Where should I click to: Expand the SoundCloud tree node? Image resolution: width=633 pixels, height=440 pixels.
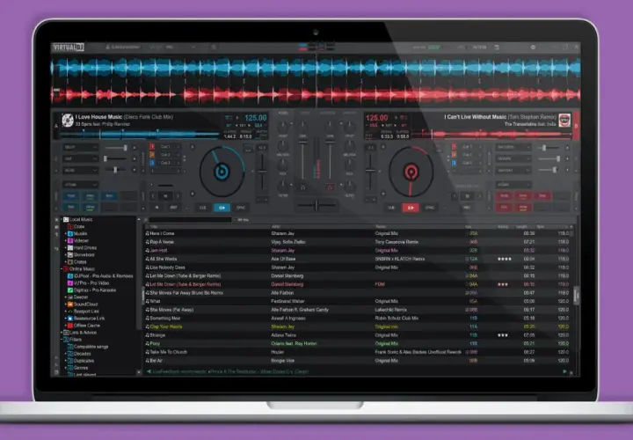coord(65,304)
